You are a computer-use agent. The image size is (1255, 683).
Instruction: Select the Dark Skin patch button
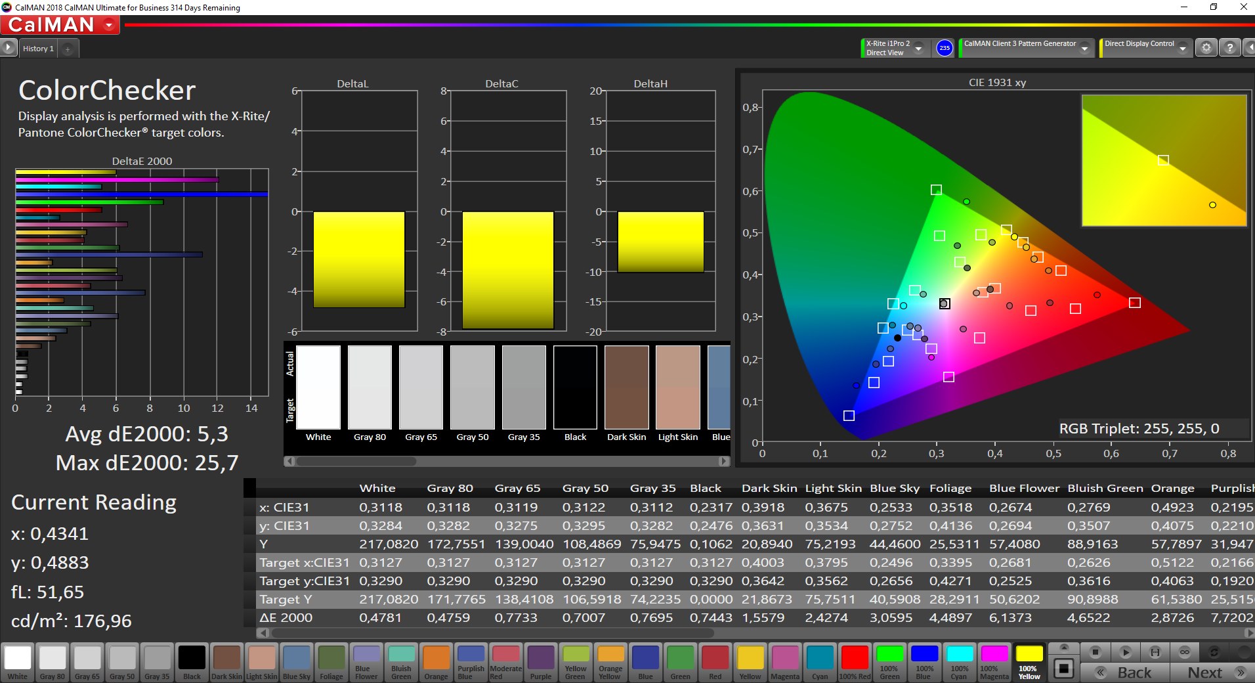(226, 662)
